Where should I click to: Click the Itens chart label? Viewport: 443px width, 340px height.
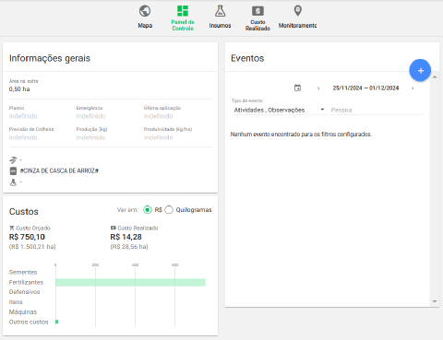click(16, 302)
